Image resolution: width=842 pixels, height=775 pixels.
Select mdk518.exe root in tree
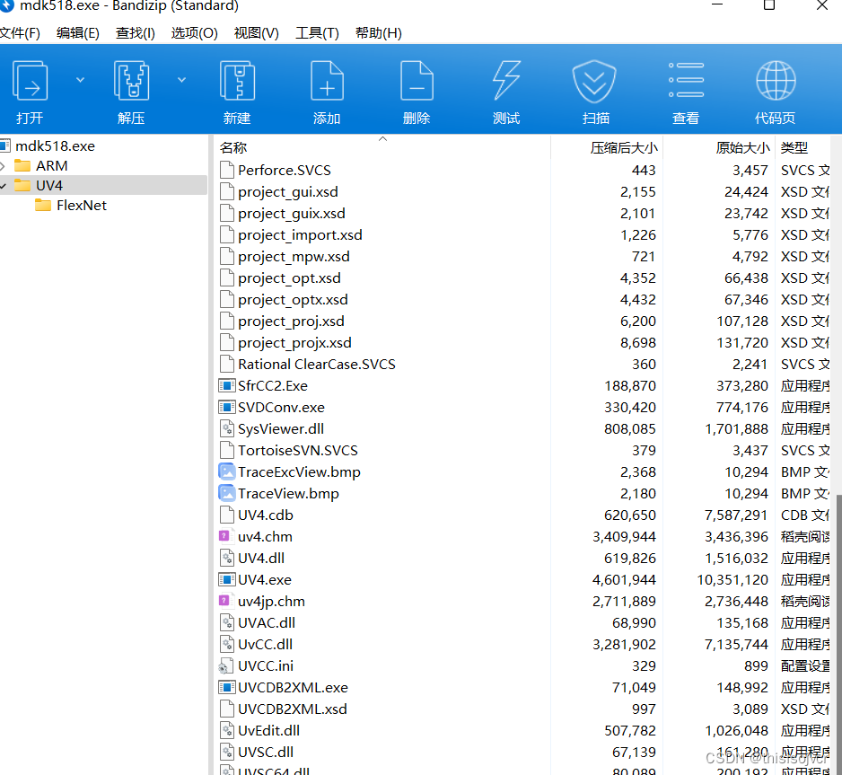(x=55, y=146)
